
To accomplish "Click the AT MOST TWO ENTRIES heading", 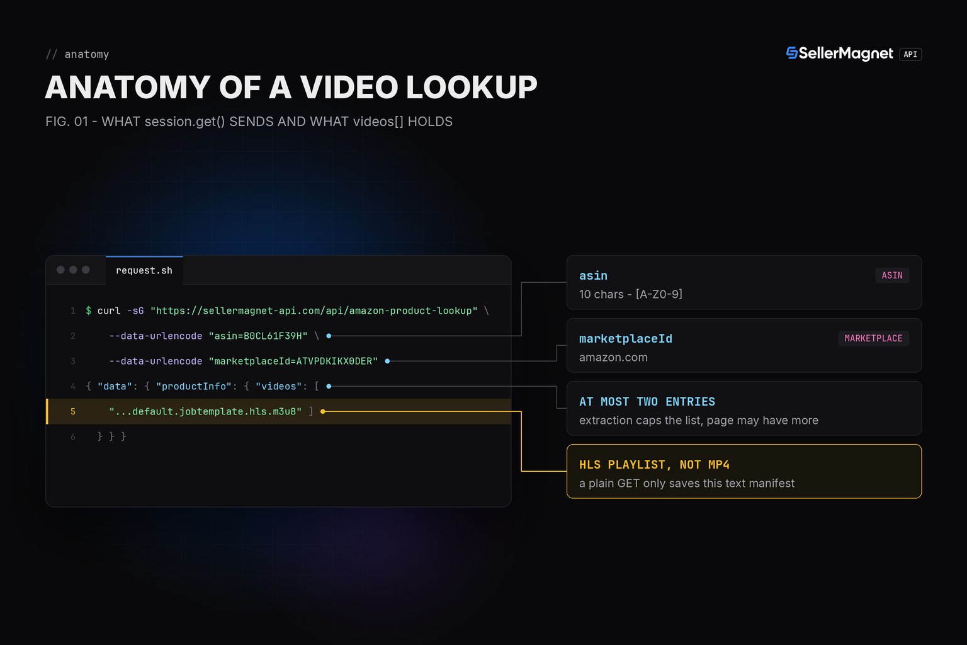I will click(647, 402).
